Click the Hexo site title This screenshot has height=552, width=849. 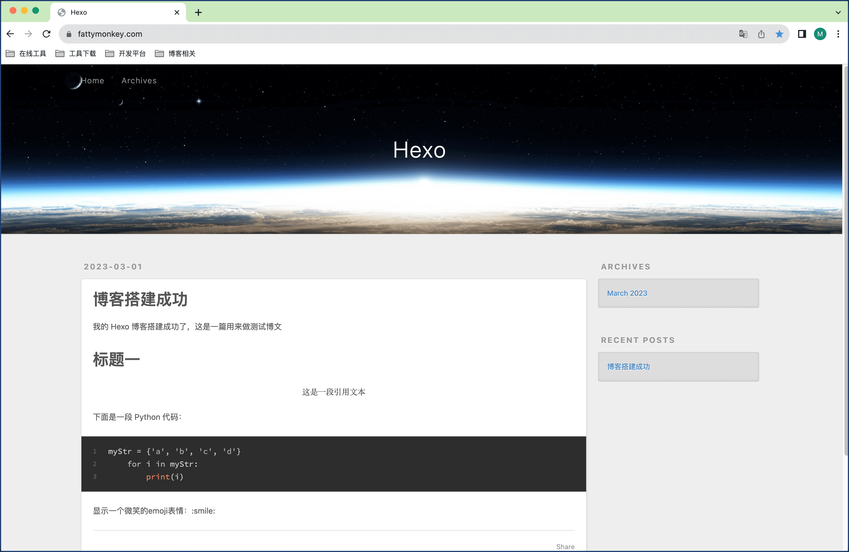[x=419, y=150]
